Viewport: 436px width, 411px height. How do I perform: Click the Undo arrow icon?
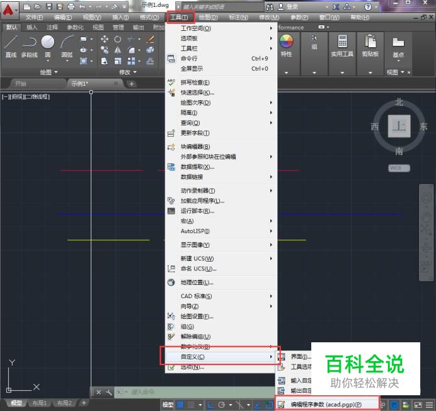(x=83, y=6)
